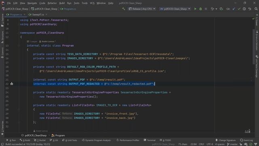259x146 pixels.
Task: Open the Navigate menu
Action: 32,3
